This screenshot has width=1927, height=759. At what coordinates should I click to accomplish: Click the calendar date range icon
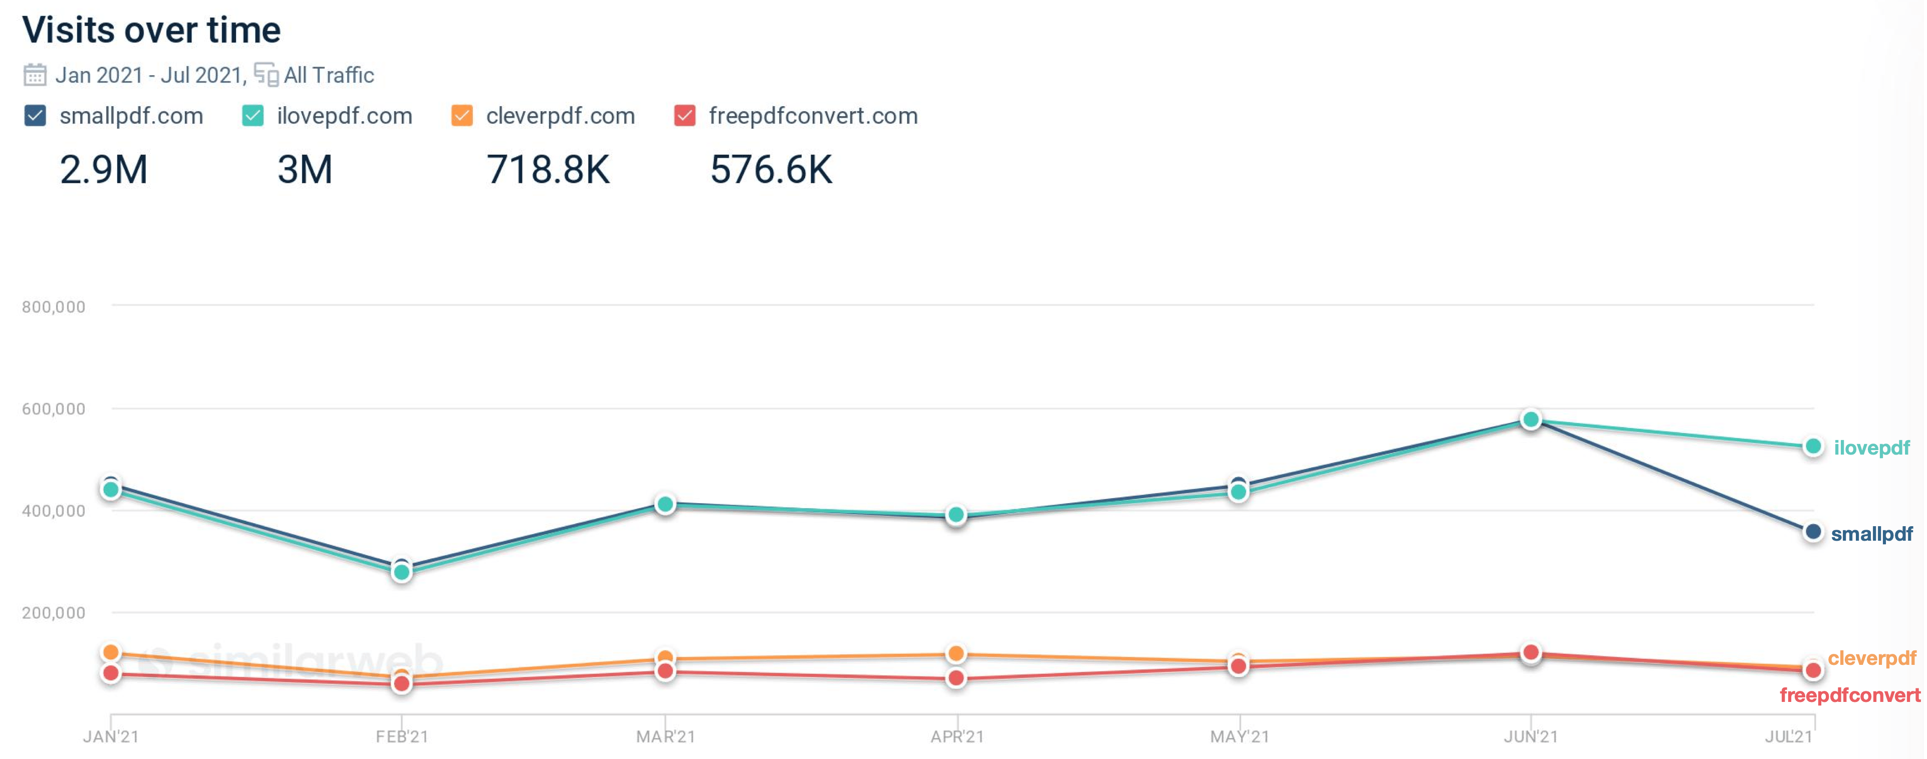click(35, 75)
